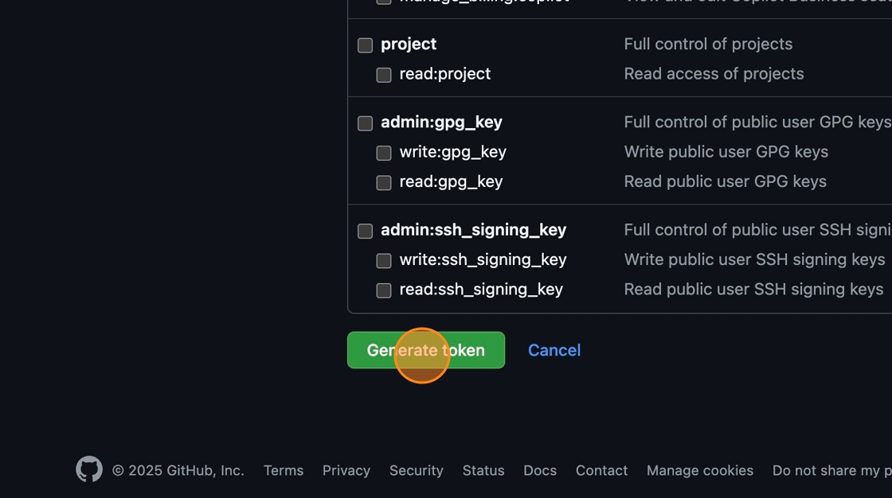Open the Terms footer link
Image resolution: width=892 pixels, height=498 pixels.
(x=284, y=470)
